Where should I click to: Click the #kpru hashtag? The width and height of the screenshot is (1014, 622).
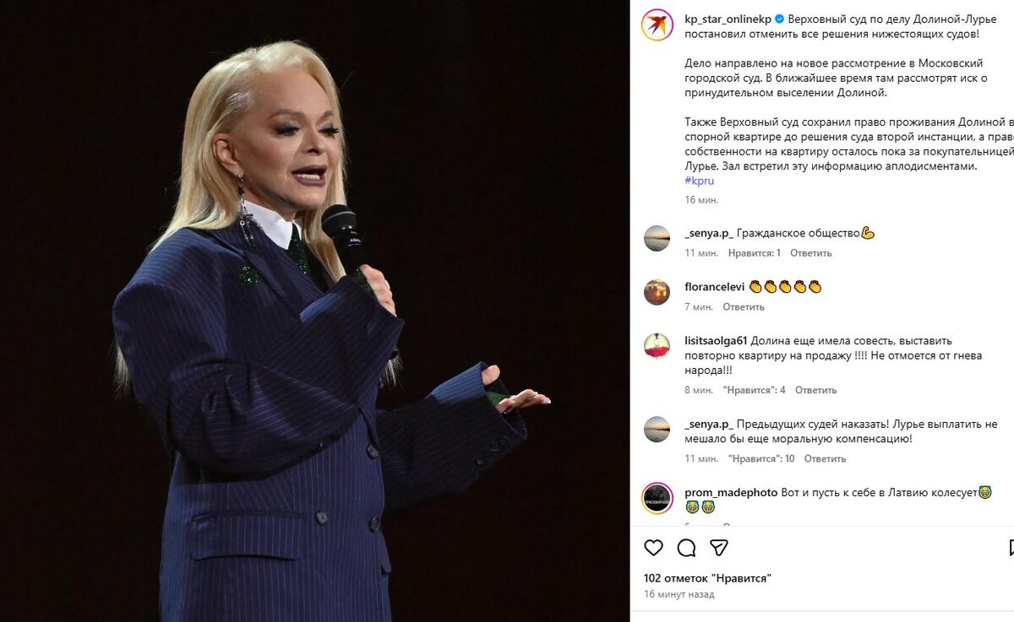click(700, 181)
